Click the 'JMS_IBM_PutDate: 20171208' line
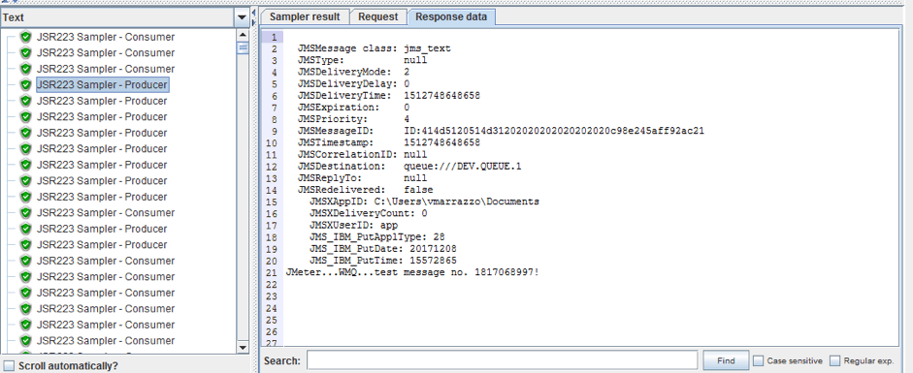 [382, 249]
